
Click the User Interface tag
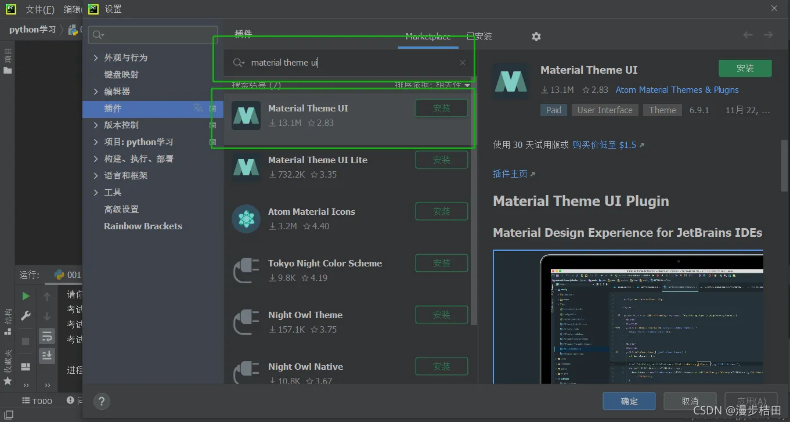point(605,110)
